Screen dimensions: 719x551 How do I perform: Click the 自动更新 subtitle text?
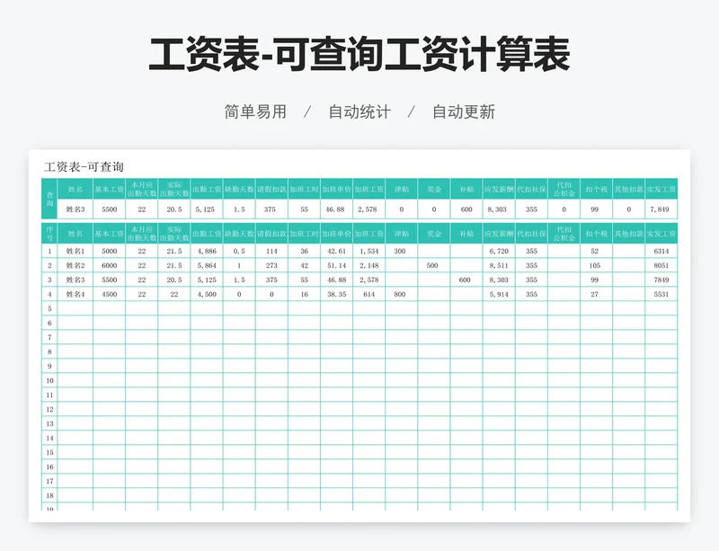click(464, 111)
